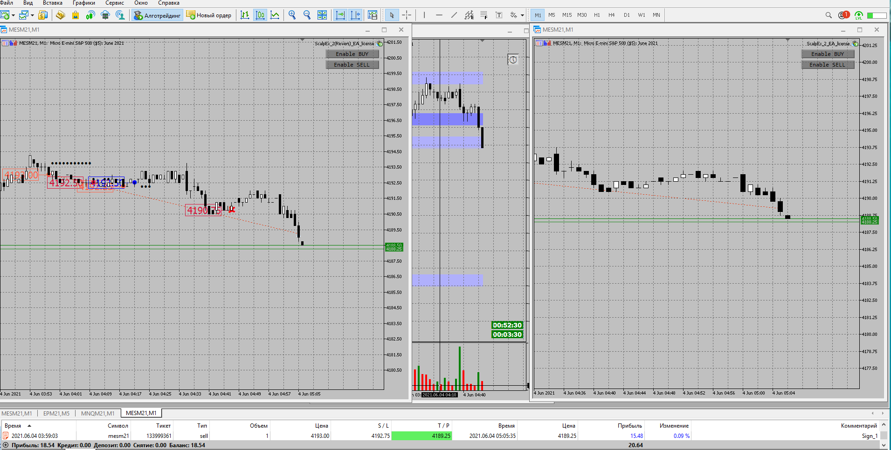Switch chart to bar chart view
Image resolution: width=891 pixels, height=450 pixels.
point(245,15)
